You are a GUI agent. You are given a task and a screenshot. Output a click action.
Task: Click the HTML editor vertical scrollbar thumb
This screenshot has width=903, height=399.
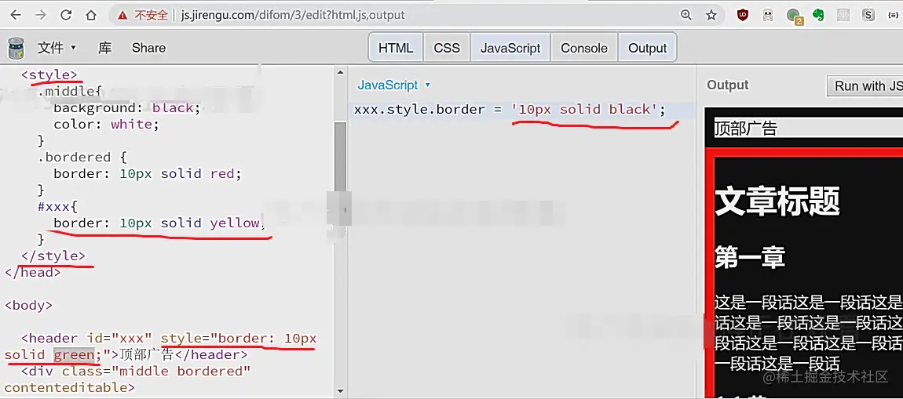340,156
